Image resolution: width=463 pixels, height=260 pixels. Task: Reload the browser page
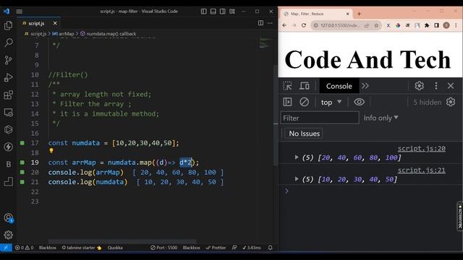click(304, 25)
